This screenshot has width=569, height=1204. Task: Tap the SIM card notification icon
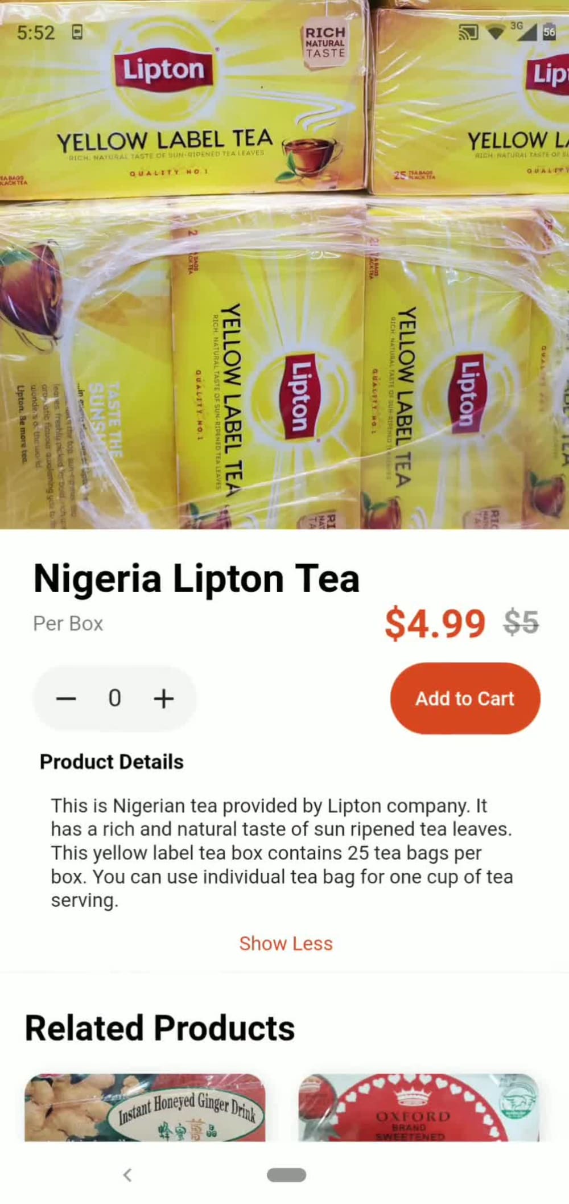(x=77, y=32)
